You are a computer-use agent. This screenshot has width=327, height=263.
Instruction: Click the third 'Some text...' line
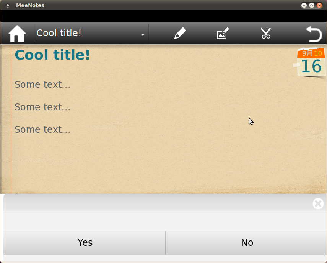point(42,129)
